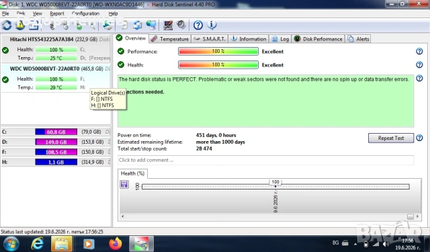This screenshot has width=430, height=252.
Task: Switch to the Temperature tab
Action: point(170,39)
